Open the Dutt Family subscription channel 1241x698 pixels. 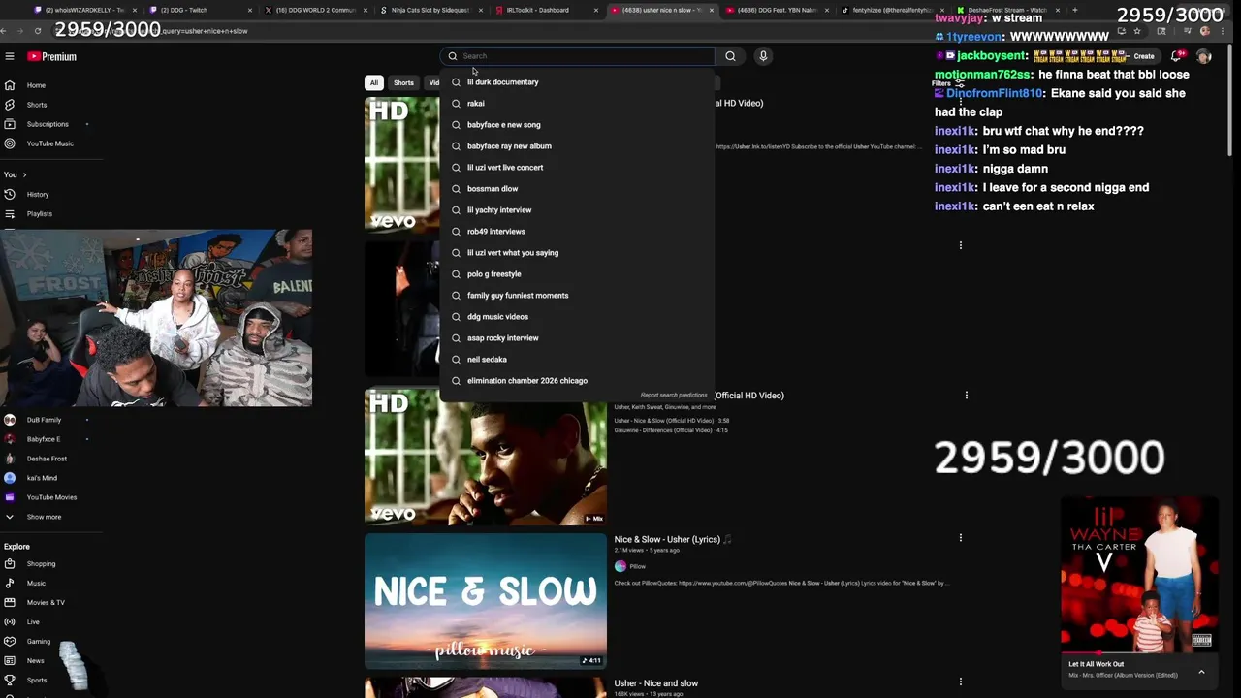tap(44, 420)
